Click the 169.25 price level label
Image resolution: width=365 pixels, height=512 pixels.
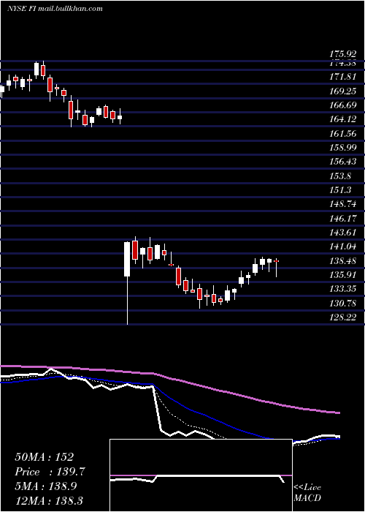click(x=342, y=91)
